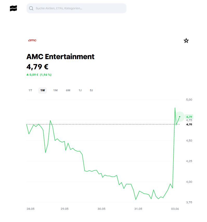The height and width of the screenshot is (222, 207).
Task: Click the magnifier search icon
Action: 31,8
